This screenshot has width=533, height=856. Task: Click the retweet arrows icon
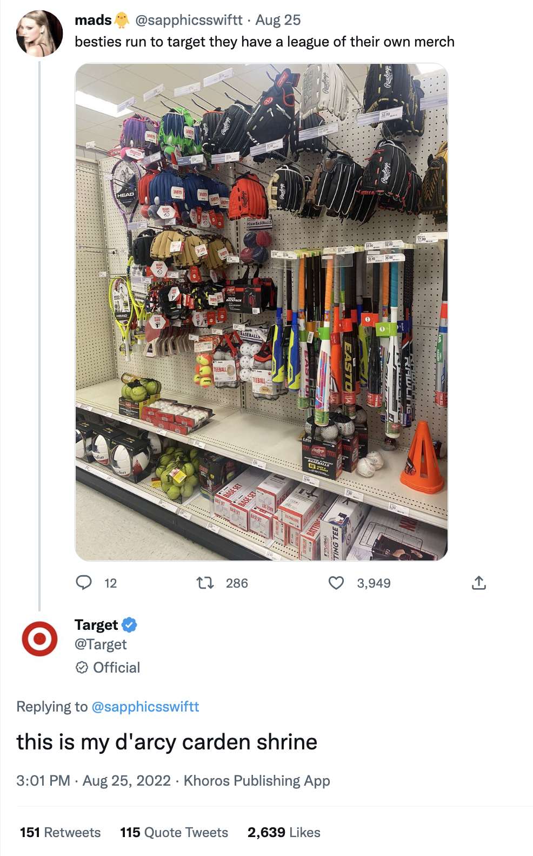(205, 583)
